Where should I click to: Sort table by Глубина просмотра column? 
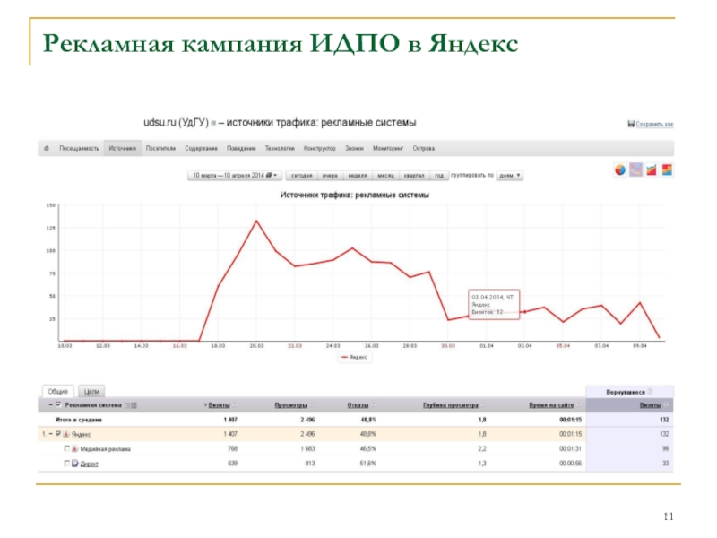pos(451,405)
